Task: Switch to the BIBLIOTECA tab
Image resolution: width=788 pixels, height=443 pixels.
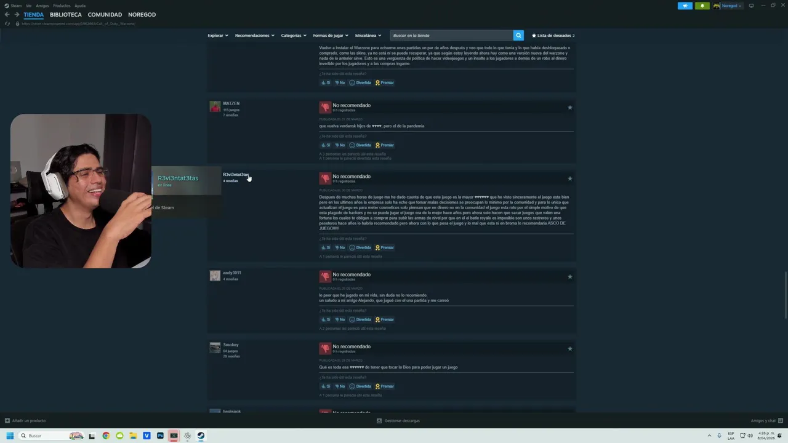Action: [x=66, y=14]
